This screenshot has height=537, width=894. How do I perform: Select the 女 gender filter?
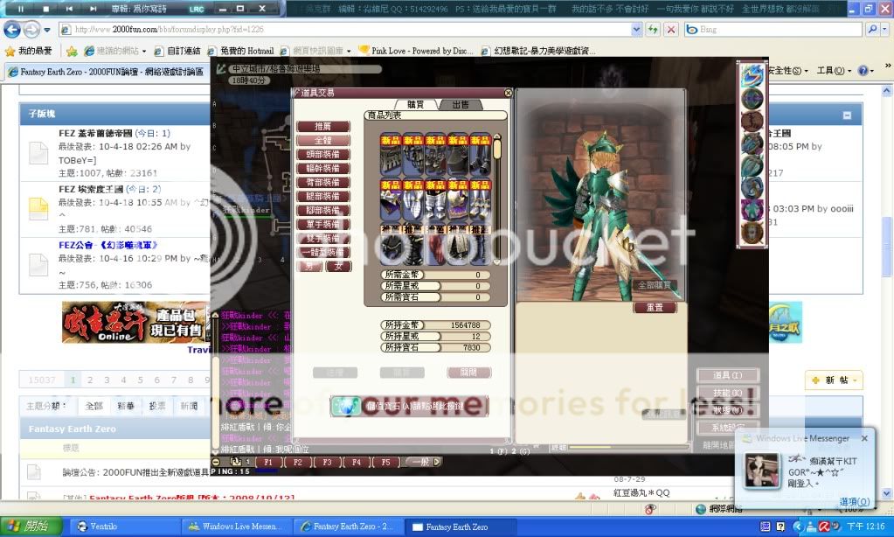337,266
